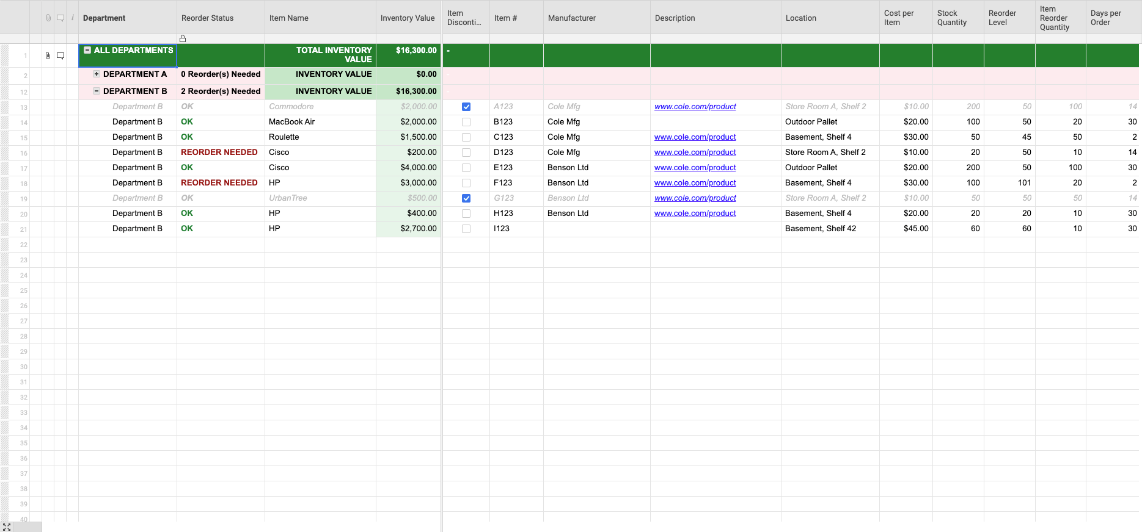Uncheck Item Discontinued for UrbanTree row

(x=466, y=198)
